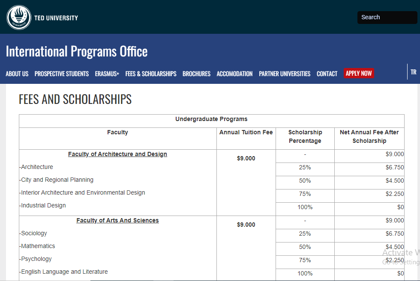The height and width of the screenshot is (281, 420).
Task: Open PARTNER UNIVERSITIES from the navigation bar
Action: (285, 74)
